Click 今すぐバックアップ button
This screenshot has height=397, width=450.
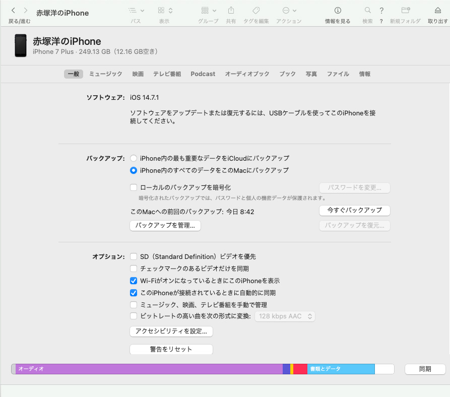click(x=355, y=210)
